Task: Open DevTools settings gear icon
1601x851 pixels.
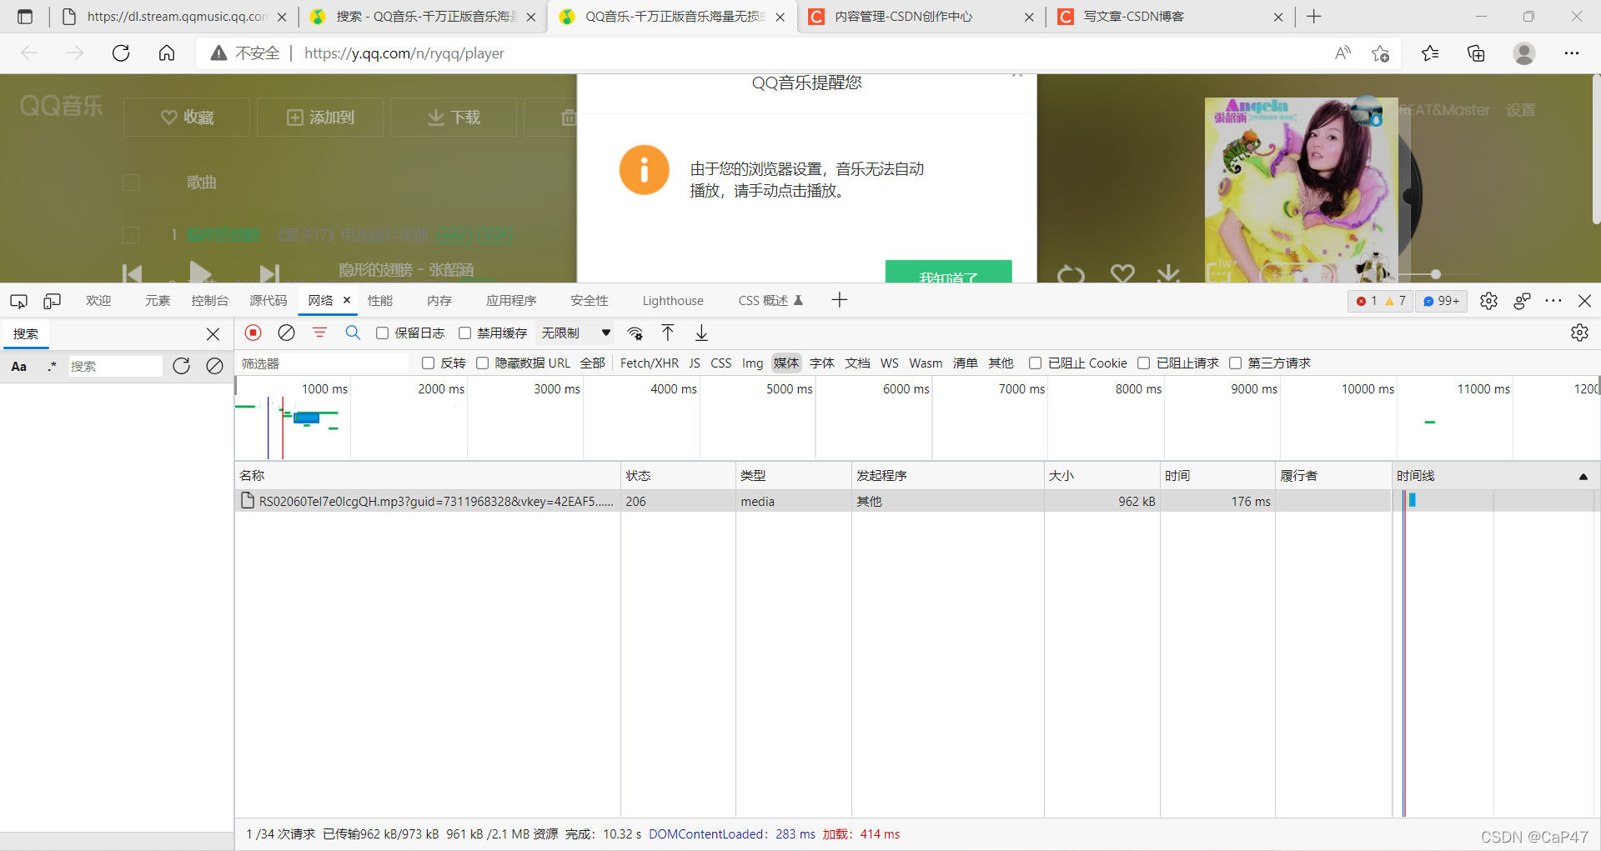Action: coord(1488,301)
